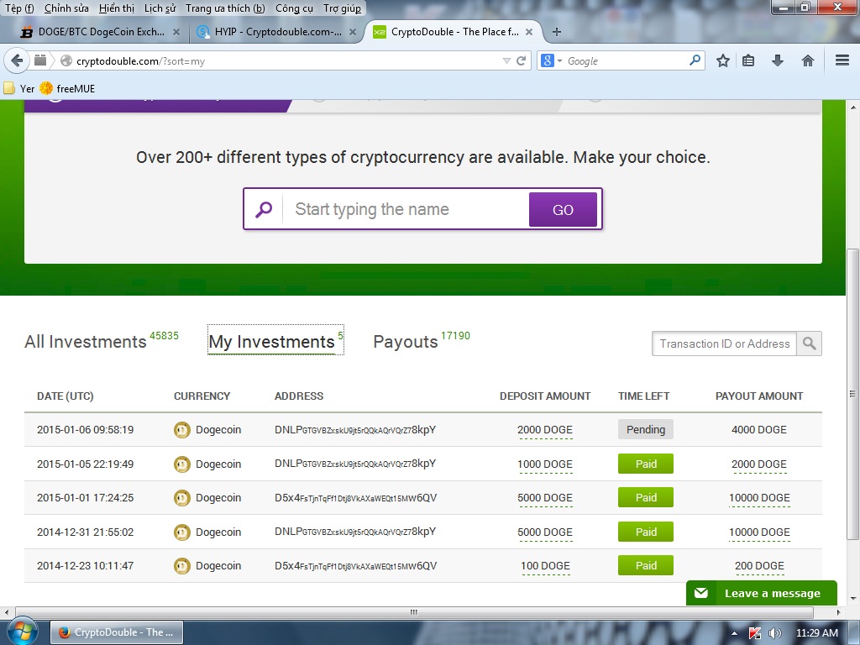Image resolution: width=860 pixels, height=645 pixels.
Task: Select the My Investments tab
Action: (275, 341)
